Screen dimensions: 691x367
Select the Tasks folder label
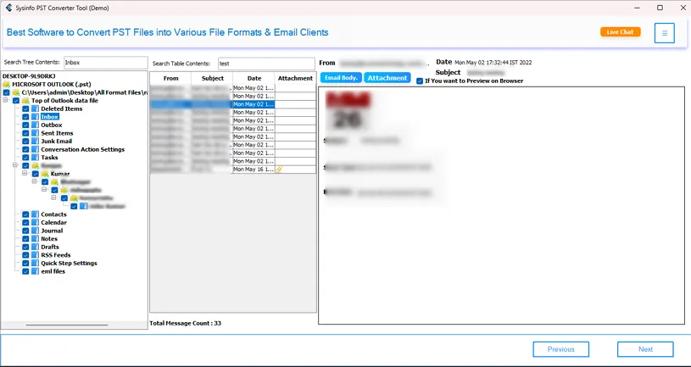(49, 158)
